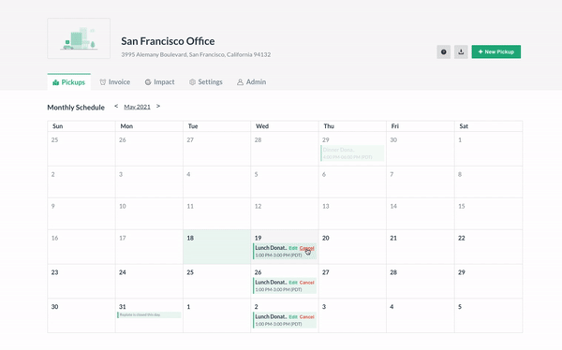Cancel the May 26 Lunch Donation pickup
Screen dimensions: 562x350
tap(307, 283)
